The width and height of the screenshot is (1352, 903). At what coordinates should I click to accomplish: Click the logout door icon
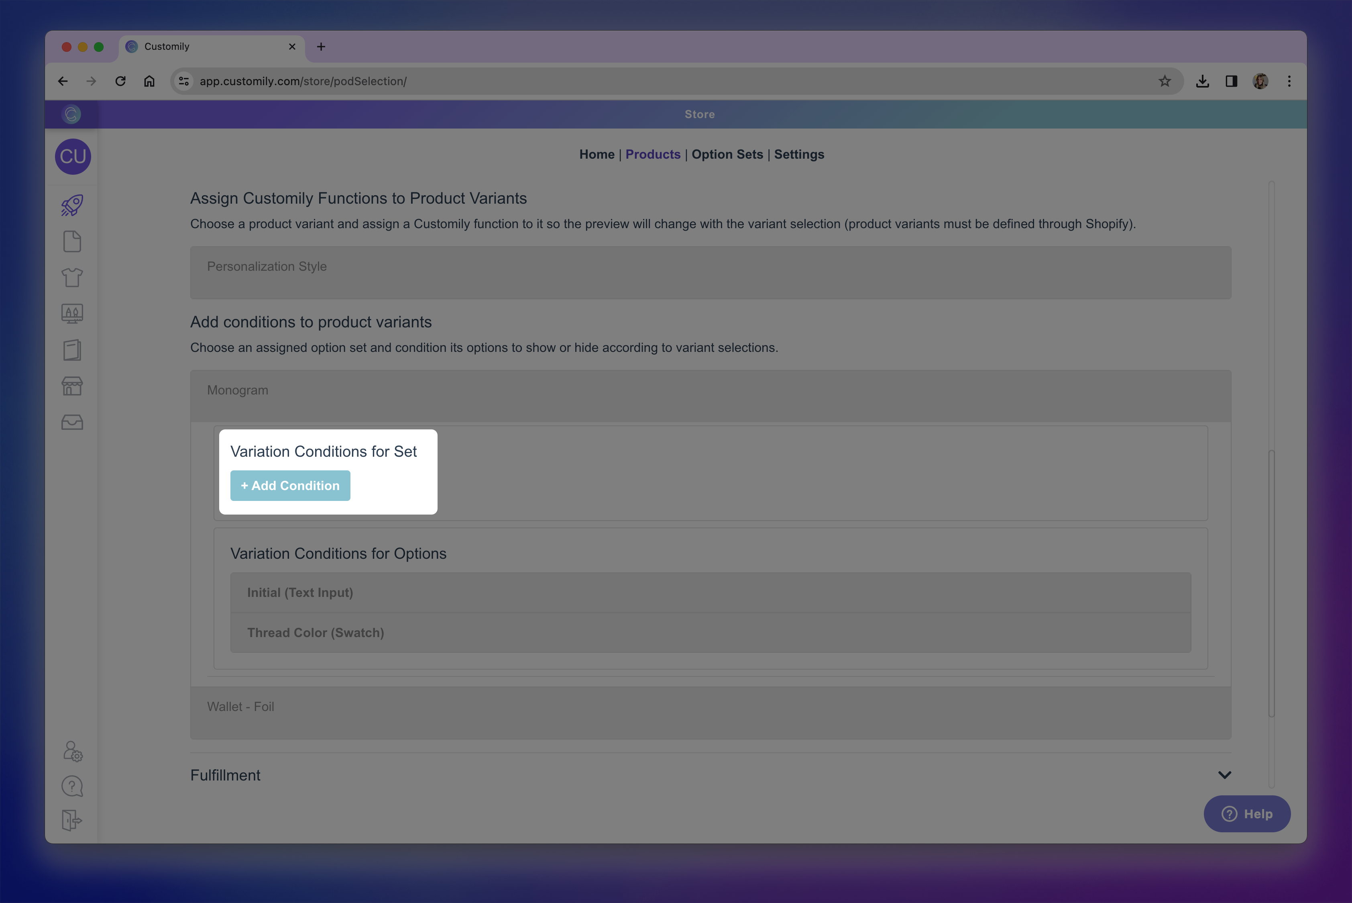click(x=72, y=820)
